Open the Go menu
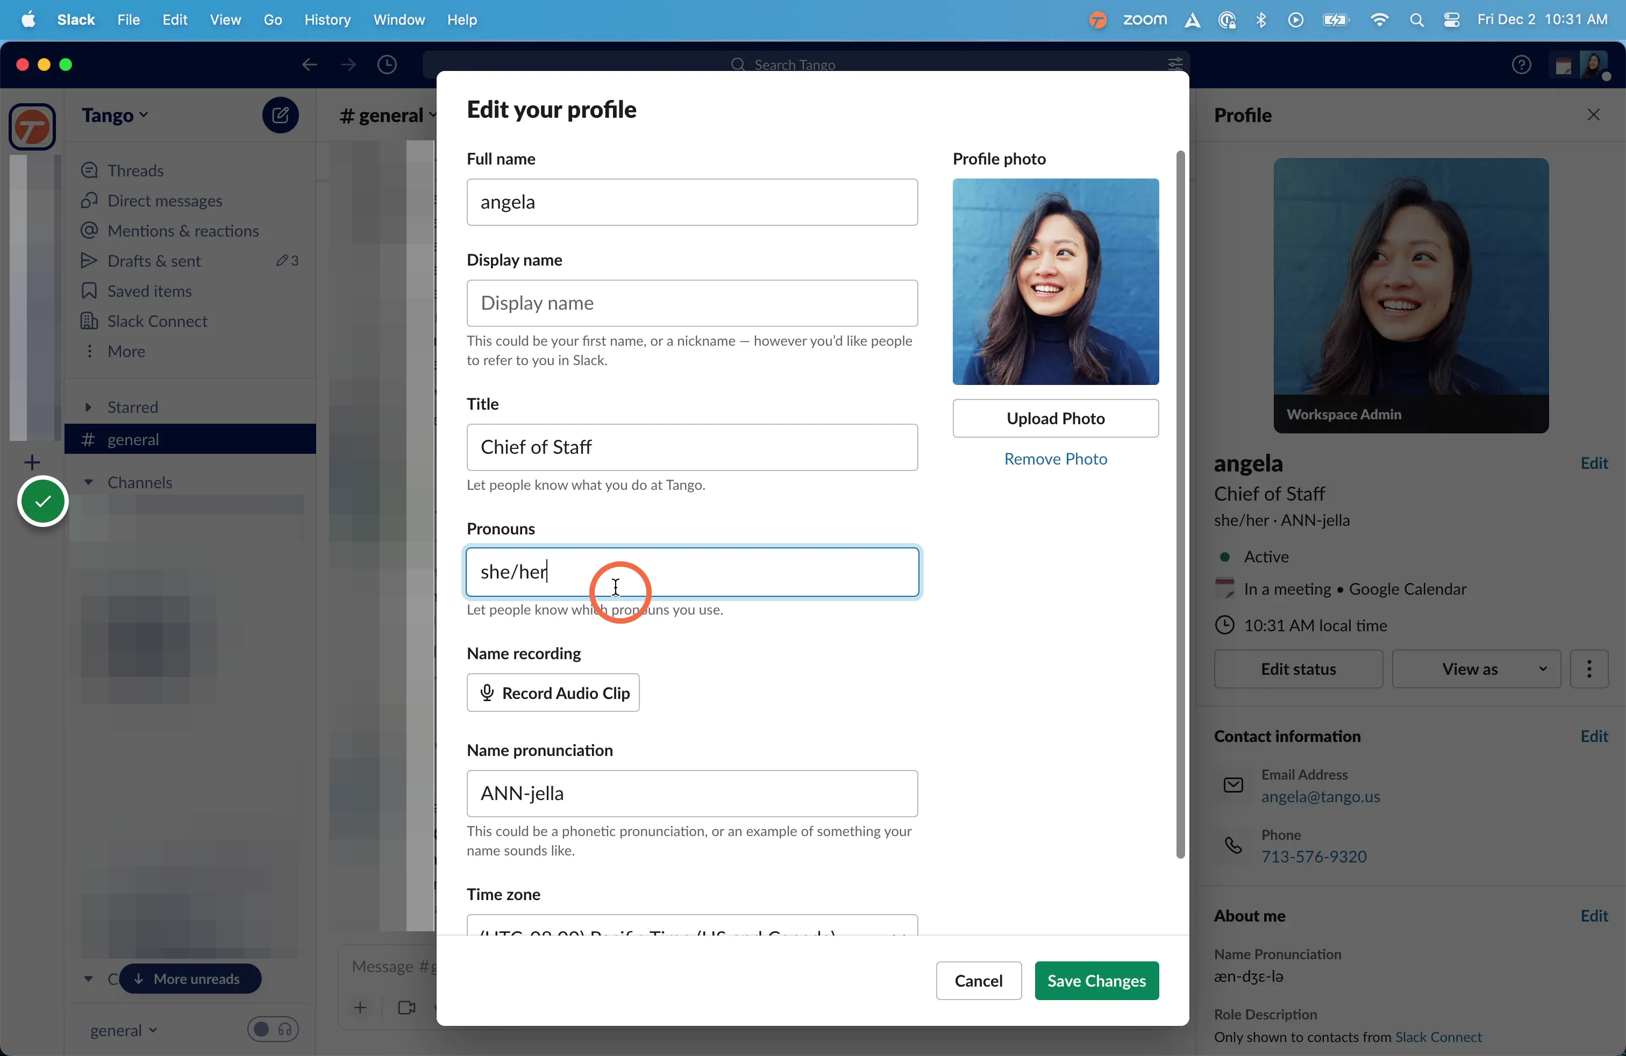The image size is (1626, 1056). pyautogui.click(x=273, y=20)
